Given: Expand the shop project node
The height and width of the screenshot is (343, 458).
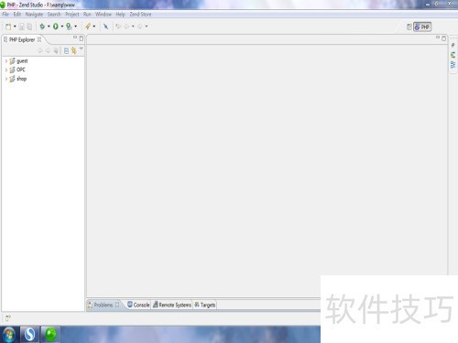Looking at the screenshot, I should click(x=6, y=79).
